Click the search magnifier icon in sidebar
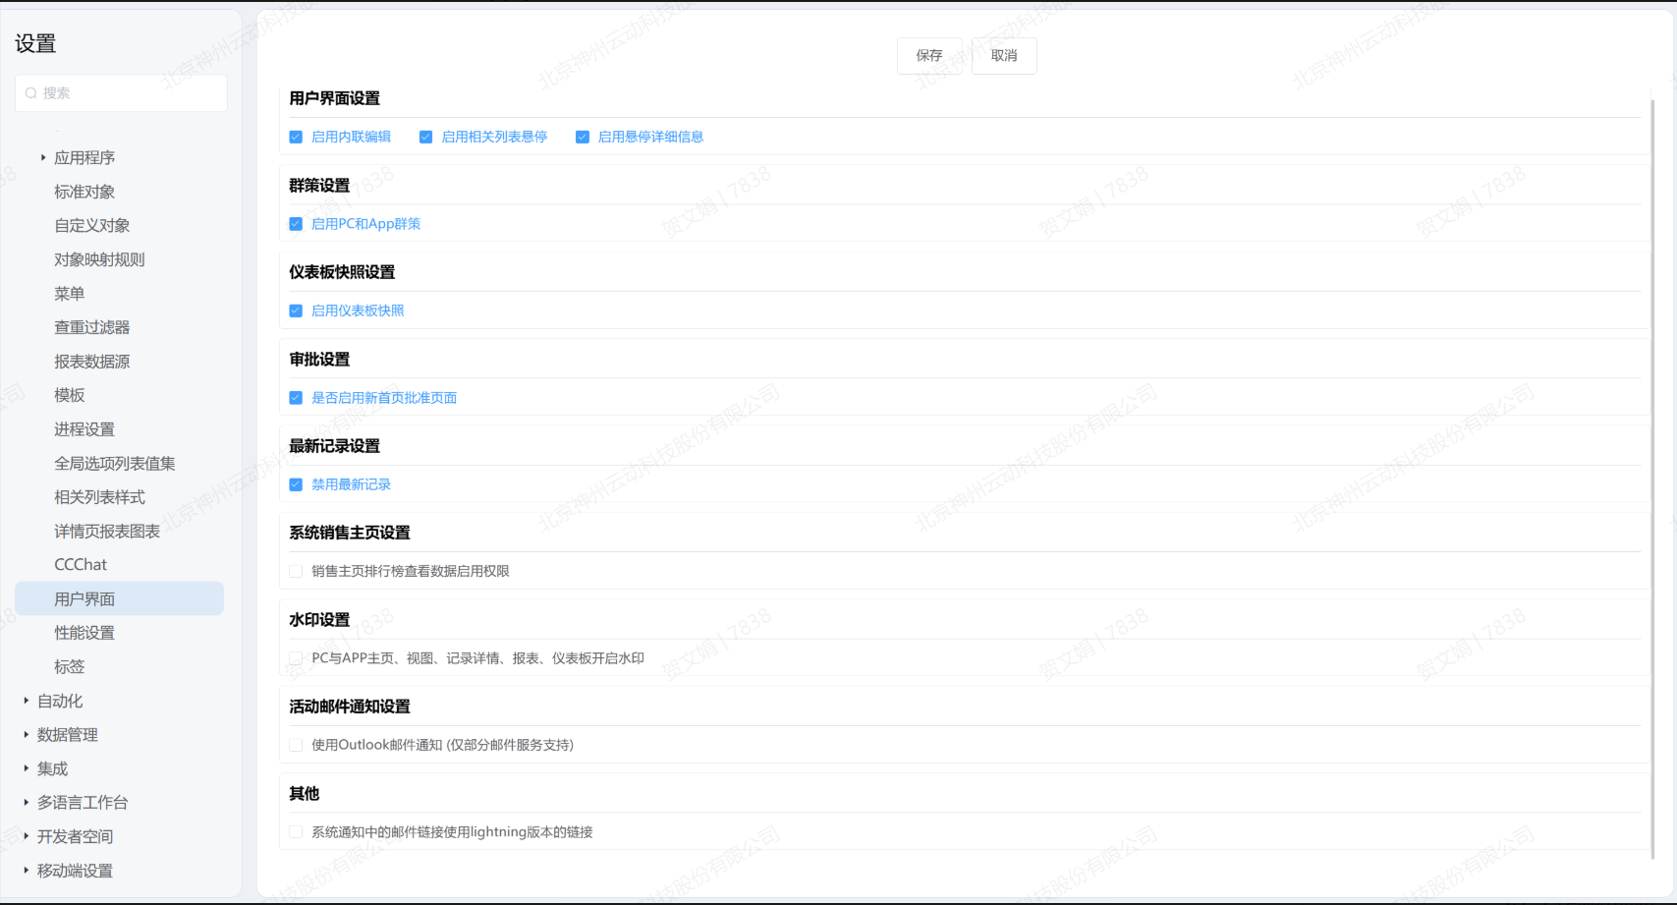This screenshot has height=905, width=1677. pyautogui.click(x=31, y=93)
